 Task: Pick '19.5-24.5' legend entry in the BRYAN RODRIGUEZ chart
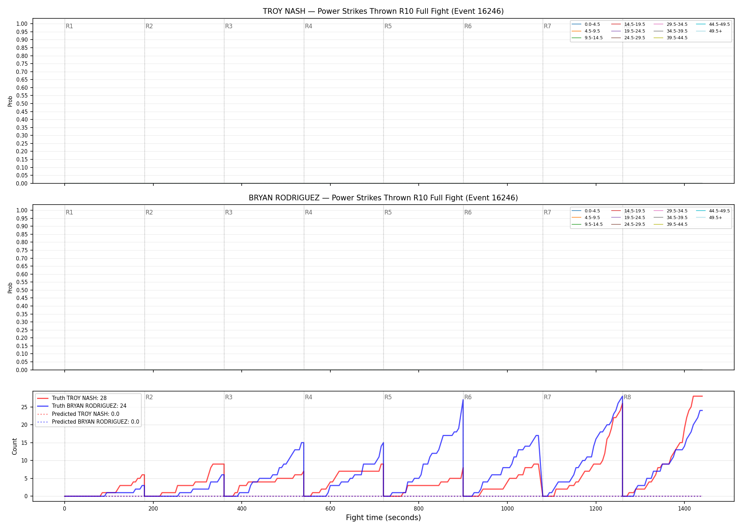(x=629, y=218)
